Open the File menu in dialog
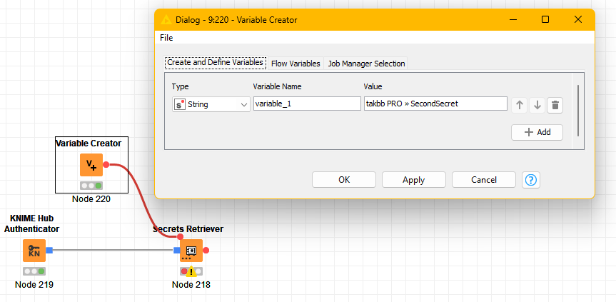Image resolution: width=616 pixels, height=302 pixels. click(166, 37)
